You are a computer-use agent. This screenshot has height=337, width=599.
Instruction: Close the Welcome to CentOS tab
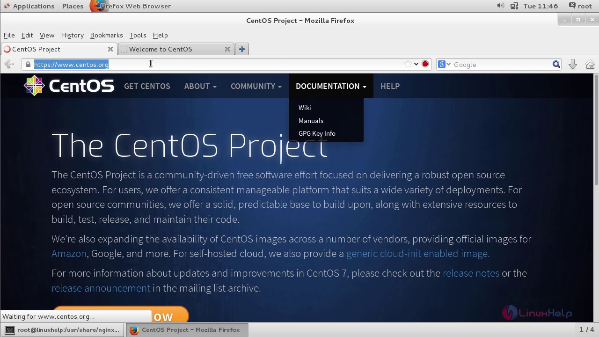[x=227, y=49]
